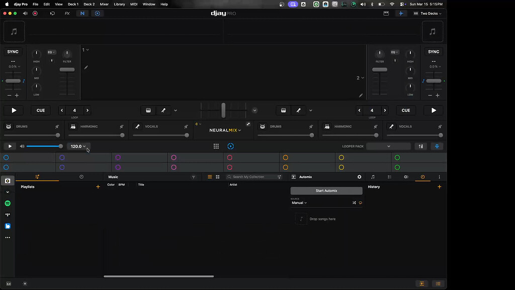Click the record button in top toolbar
The width and height of the screenshot is (515, 290).
tap(35, 14)
